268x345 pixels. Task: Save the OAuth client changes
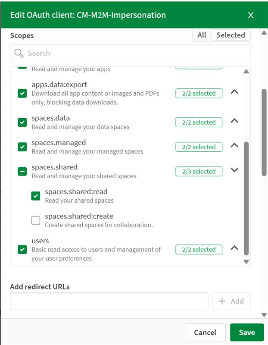(x=247, y=332)
